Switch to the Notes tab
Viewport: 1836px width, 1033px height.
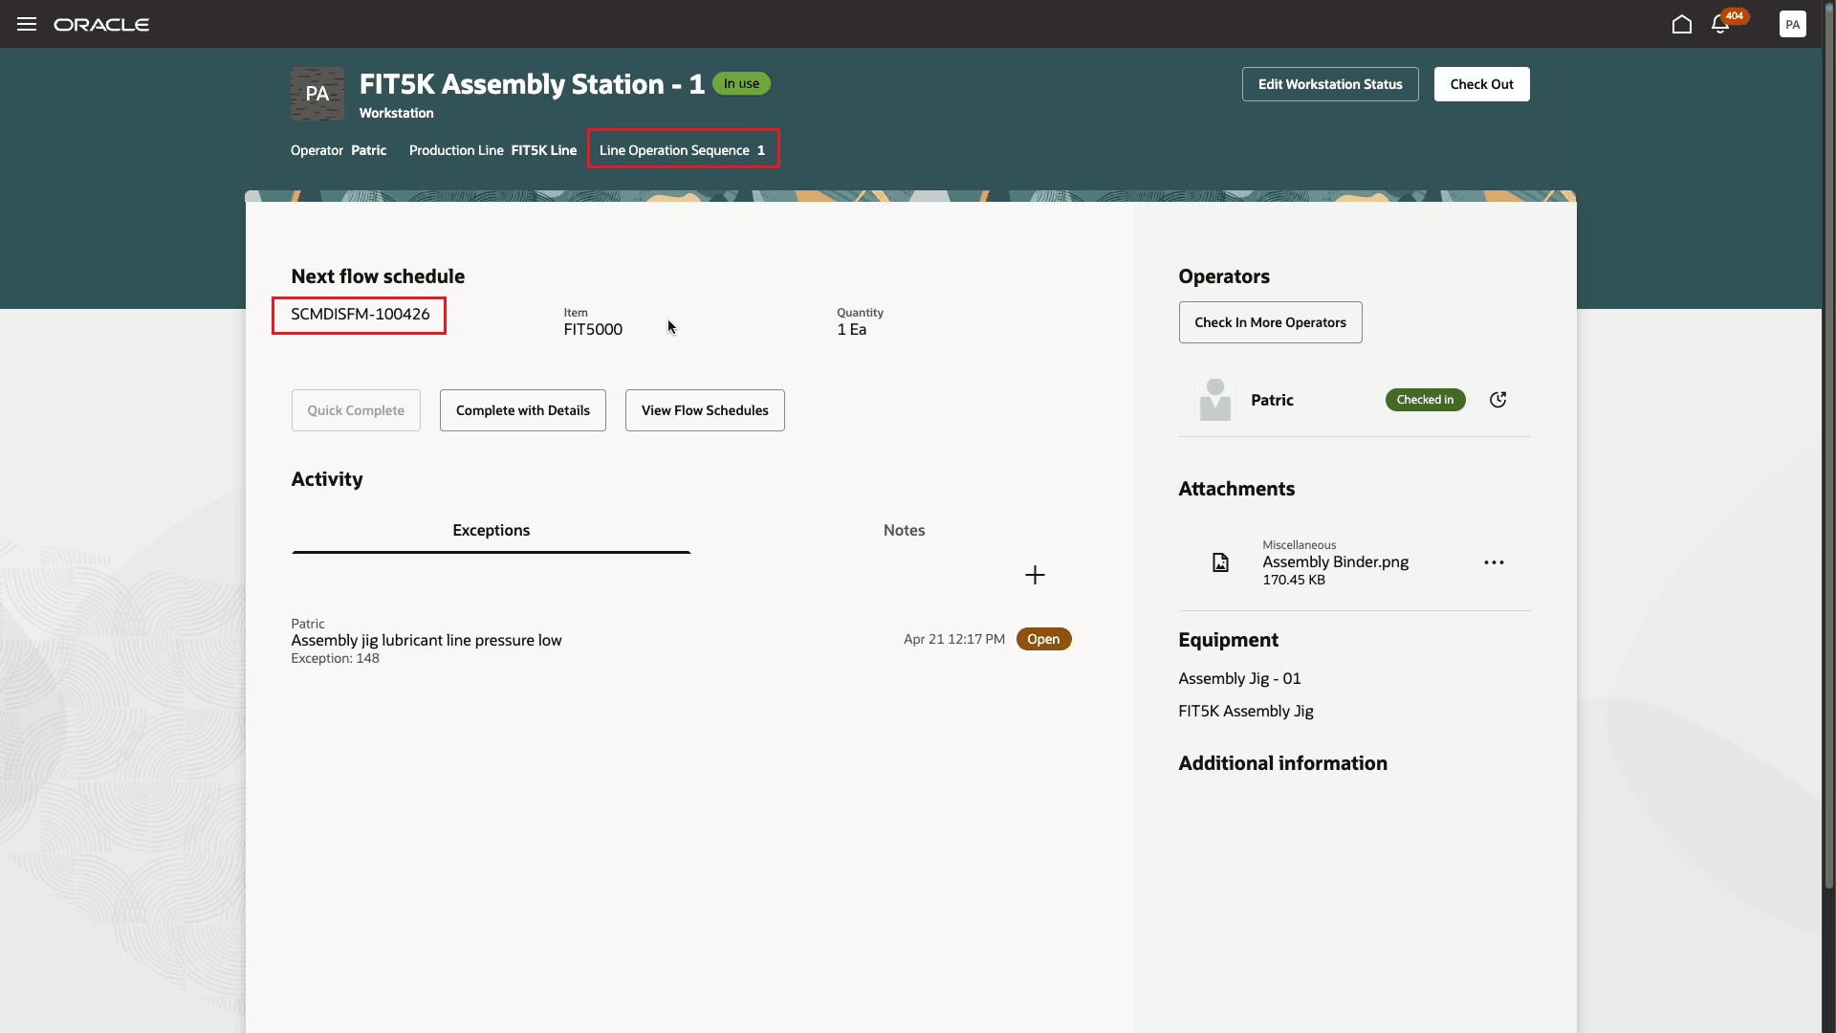pyautogui.click(x=904, y=530)
